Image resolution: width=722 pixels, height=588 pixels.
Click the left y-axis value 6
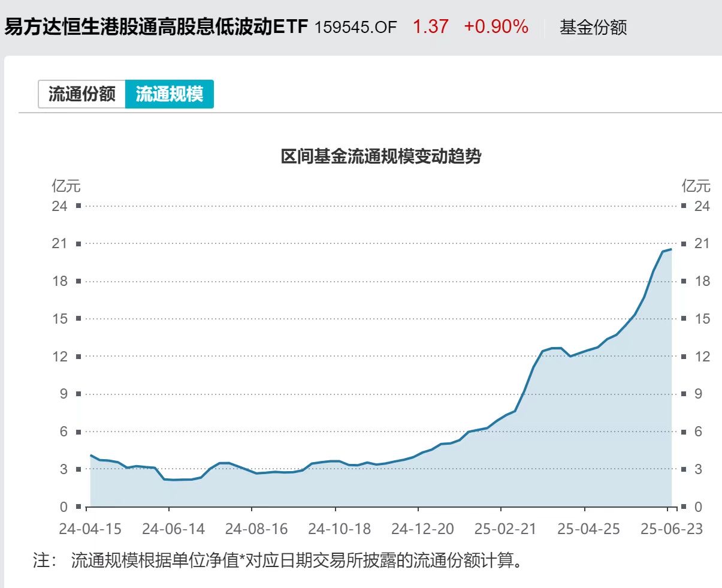click(64, 432)
